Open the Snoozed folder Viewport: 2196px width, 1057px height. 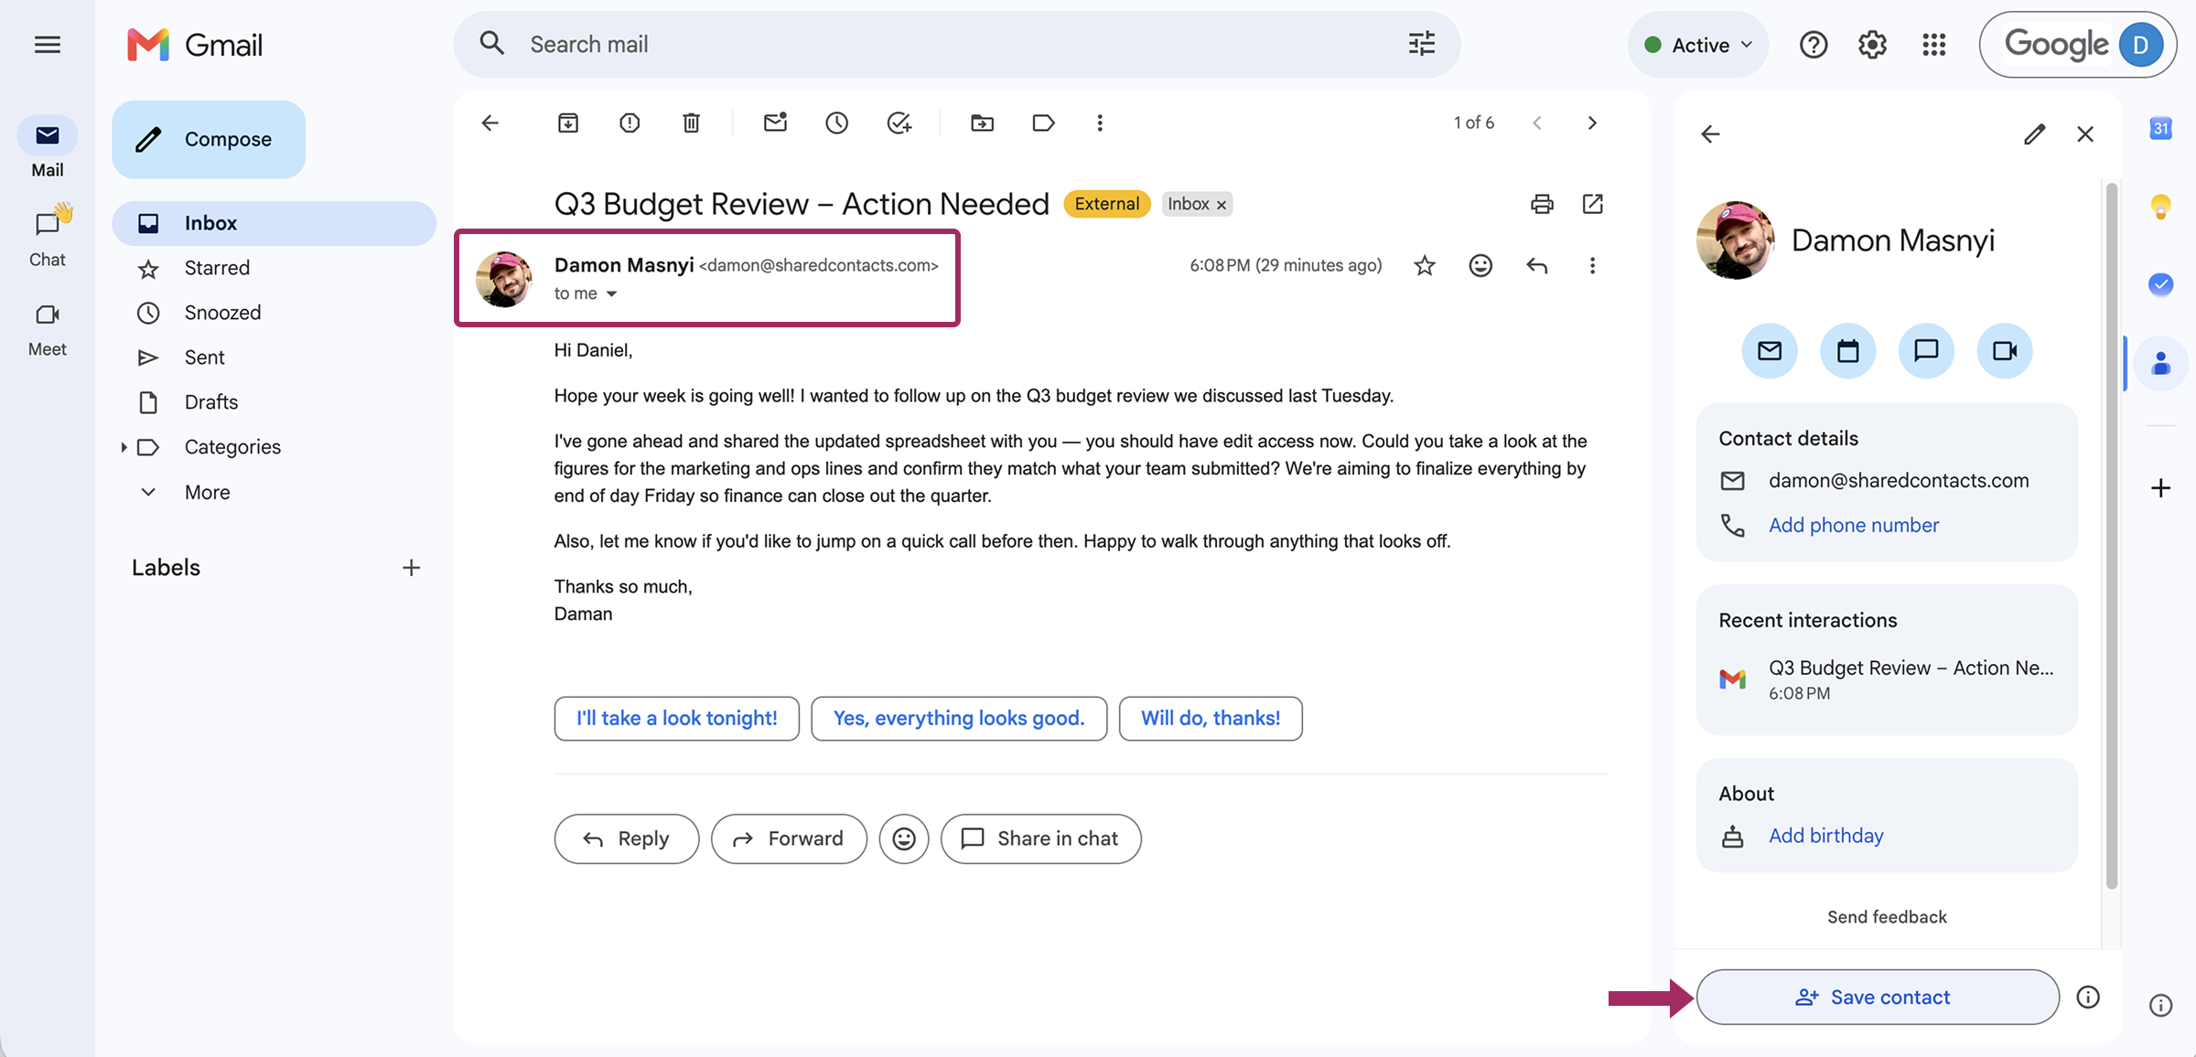[x=274, y=313]
